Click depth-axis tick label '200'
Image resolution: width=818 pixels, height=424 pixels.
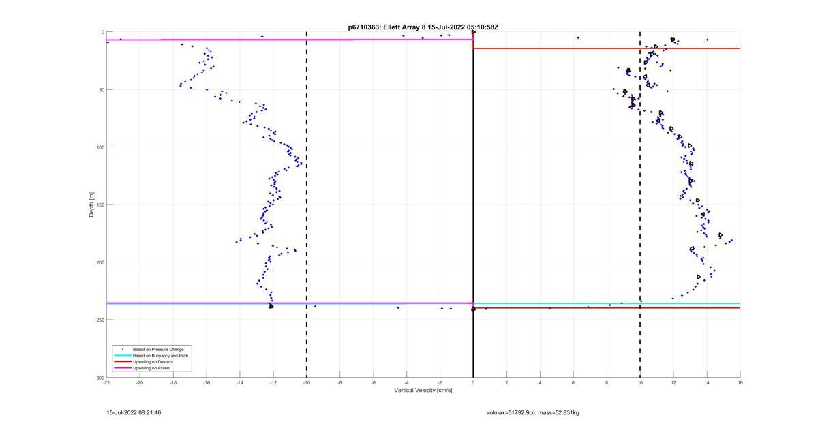pos(100,262)
